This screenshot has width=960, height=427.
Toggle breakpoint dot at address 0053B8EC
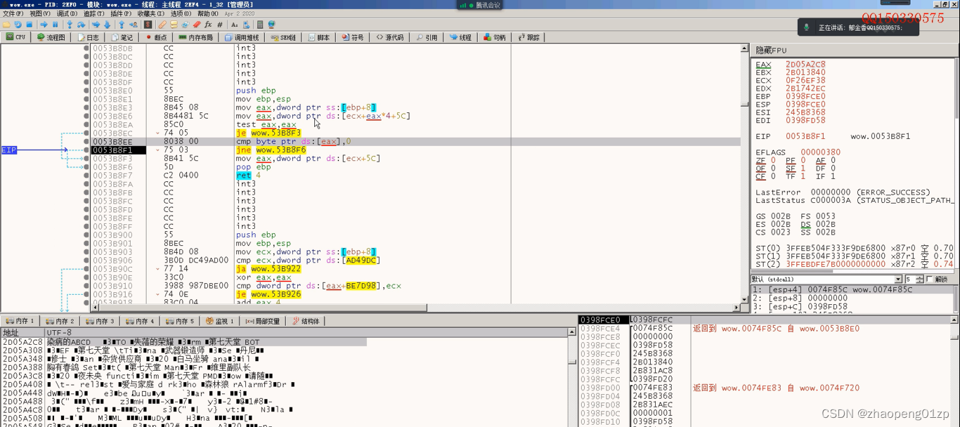tap(86, 133)
